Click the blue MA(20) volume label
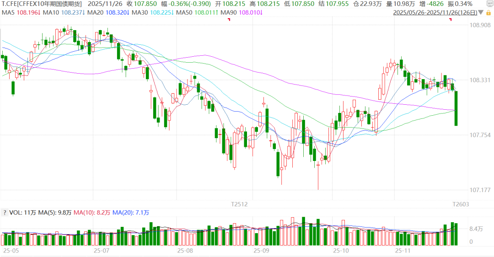 coord(130,213)
